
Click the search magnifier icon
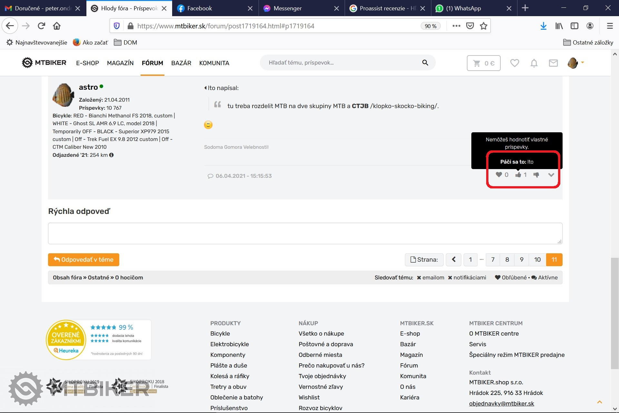(x=425, y=63)
